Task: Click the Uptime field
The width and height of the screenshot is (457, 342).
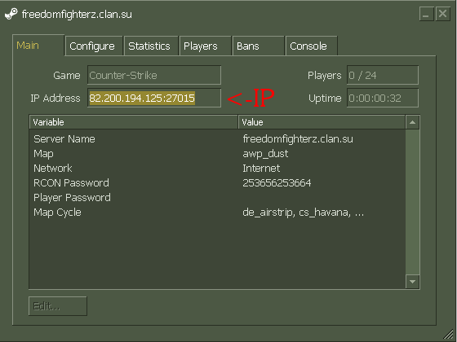Action: [x=383, y=98]
